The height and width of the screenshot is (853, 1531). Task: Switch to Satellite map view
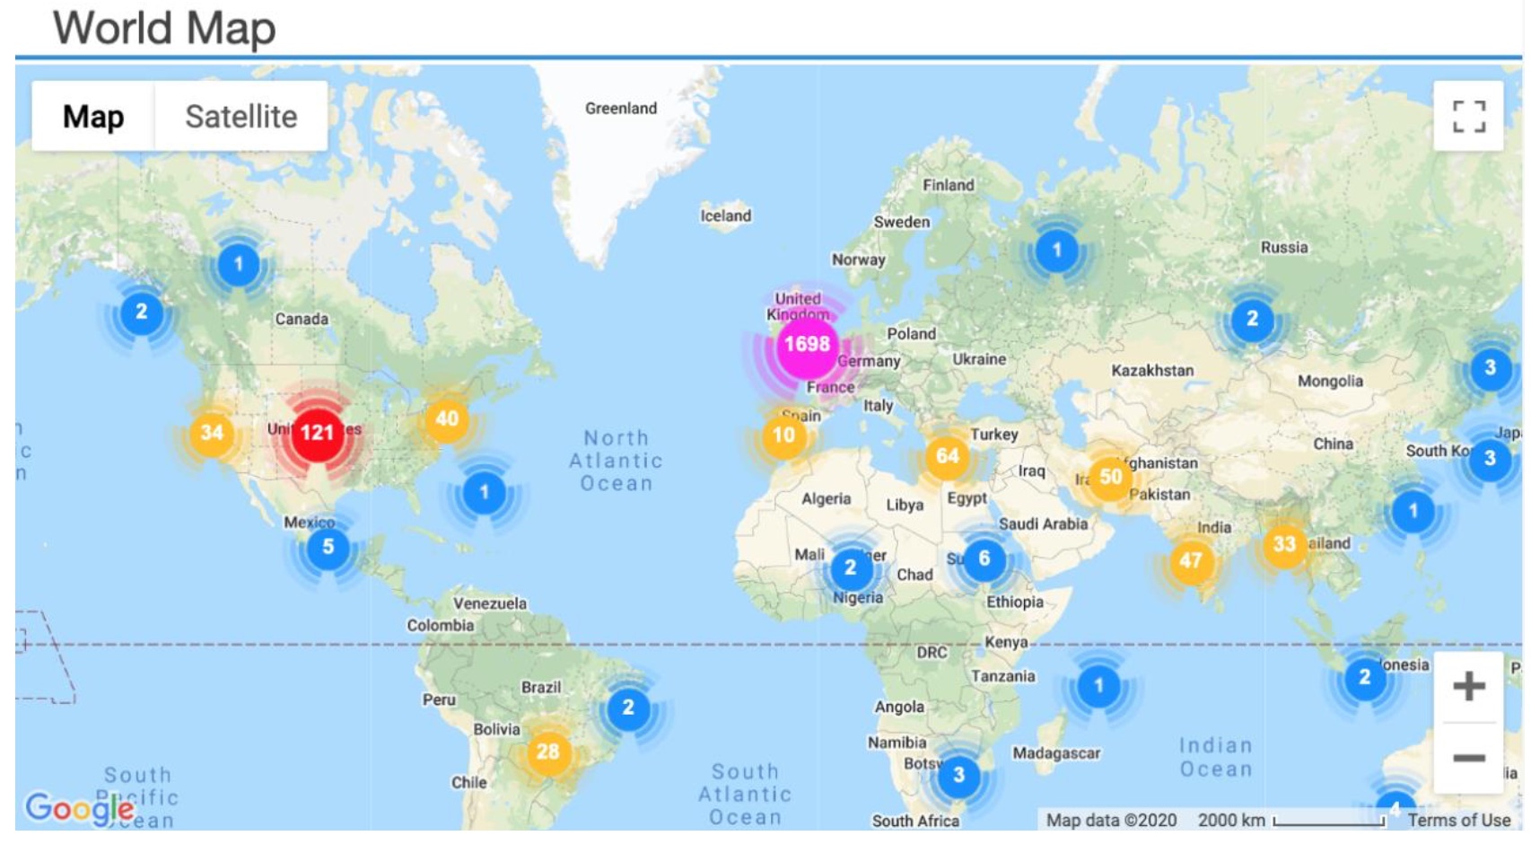click(241, 117)
